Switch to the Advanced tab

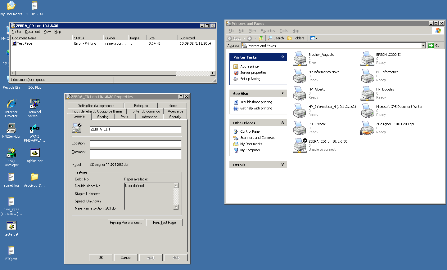point(149,117)
